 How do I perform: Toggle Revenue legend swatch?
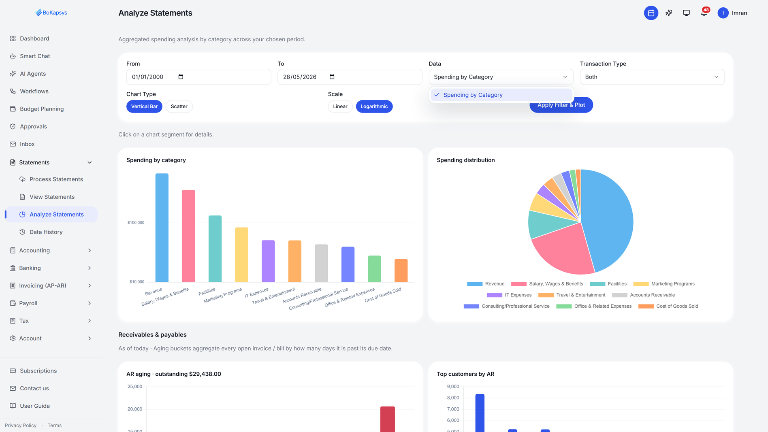[x=475, y=284]
